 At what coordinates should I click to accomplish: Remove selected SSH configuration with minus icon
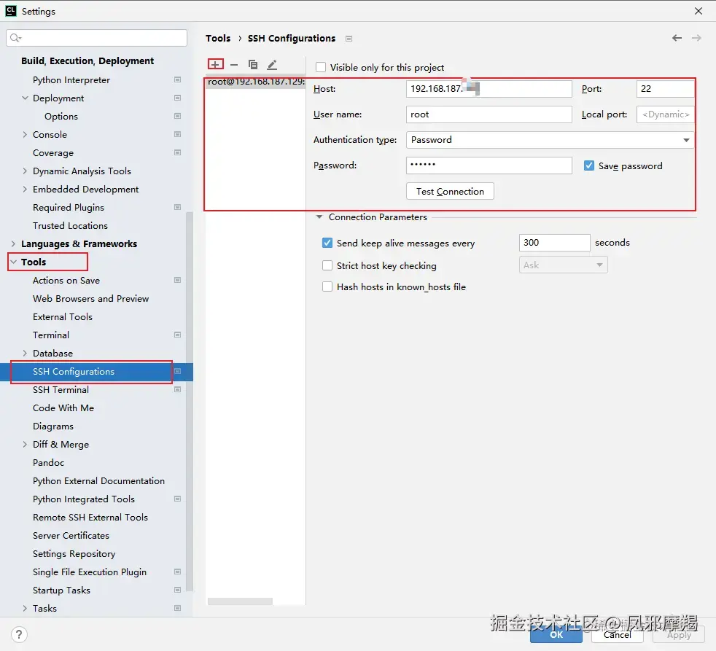[234, 65]
